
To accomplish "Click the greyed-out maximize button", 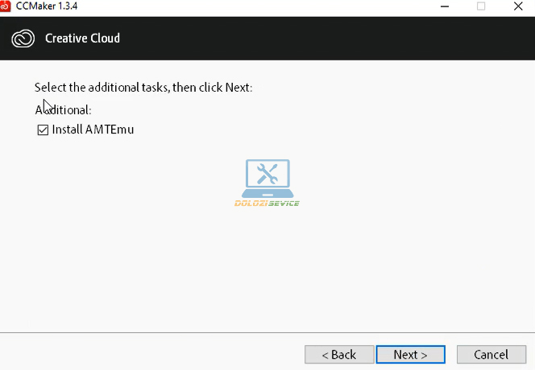I will [481, 6].
